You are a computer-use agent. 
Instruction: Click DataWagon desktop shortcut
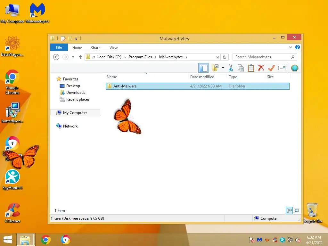click(12, 46)
